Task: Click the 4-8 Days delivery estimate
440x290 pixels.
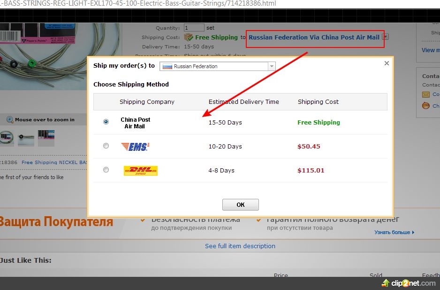Action: click(x=221, y=170)
